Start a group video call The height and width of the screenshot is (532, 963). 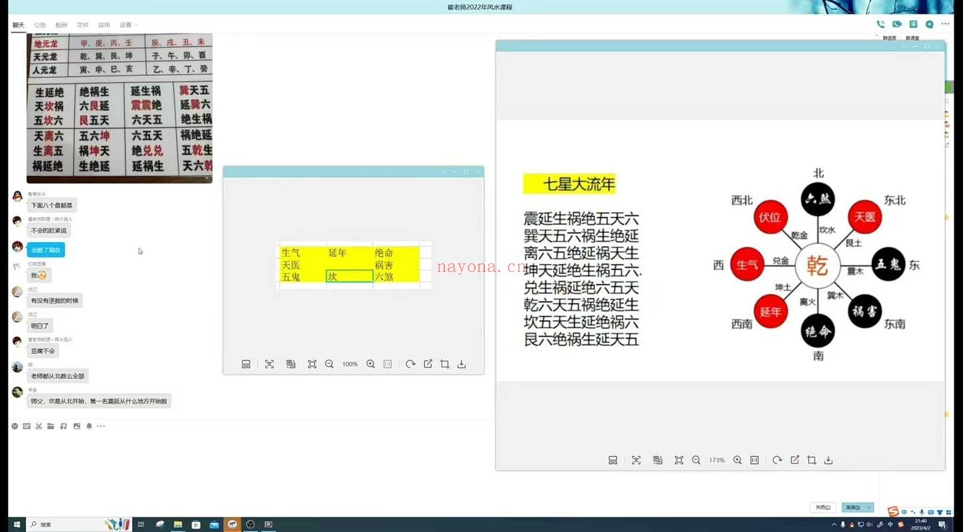click(896, 25)
